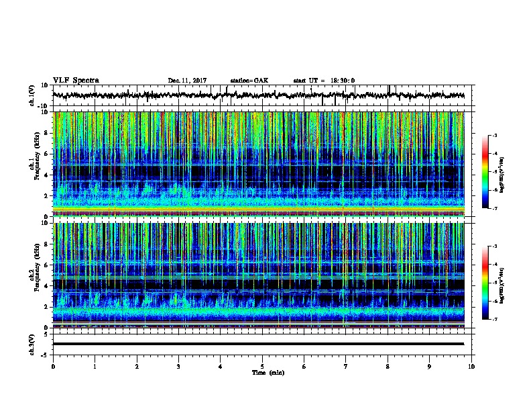Click the time-axis tick label "7"

(346, 367)
